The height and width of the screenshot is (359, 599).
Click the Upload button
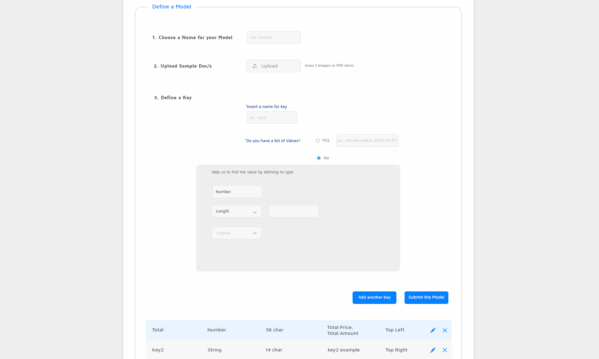pyautogui.click(x=273, y=66)
